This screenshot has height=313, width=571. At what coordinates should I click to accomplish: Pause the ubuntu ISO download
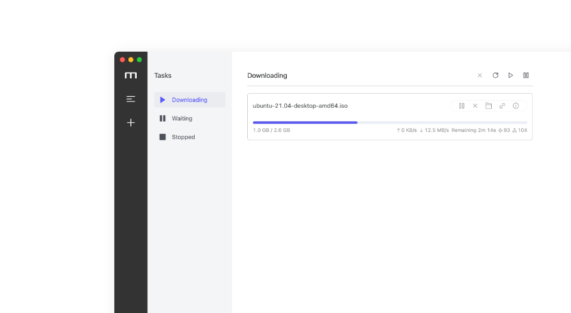pos(461,106)
